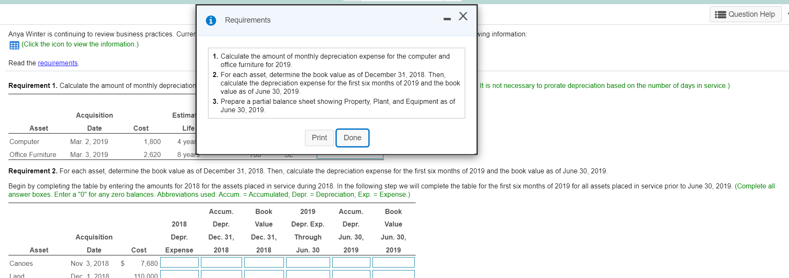Viewport: 789px width, 278px height.
Task: Open the requirements hyperlink
Action: pos(57,63)
